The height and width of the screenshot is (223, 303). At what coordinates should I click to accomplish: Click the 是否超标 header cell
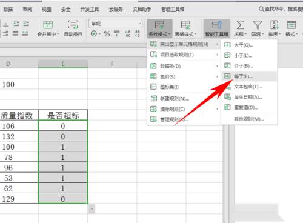63,115
